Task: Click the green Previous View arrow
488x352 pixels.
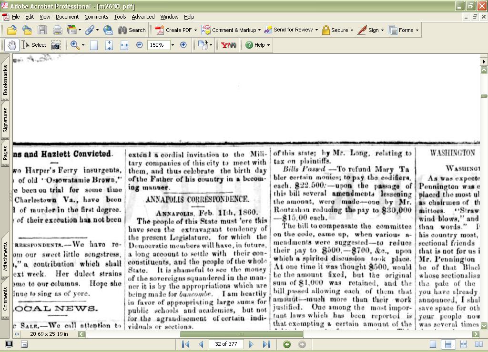Action: pyautogui.click(x=287, y=344)
